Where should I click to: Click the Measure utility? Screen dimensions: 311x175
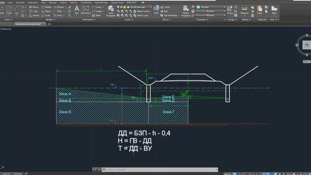(x=244, y=10)
